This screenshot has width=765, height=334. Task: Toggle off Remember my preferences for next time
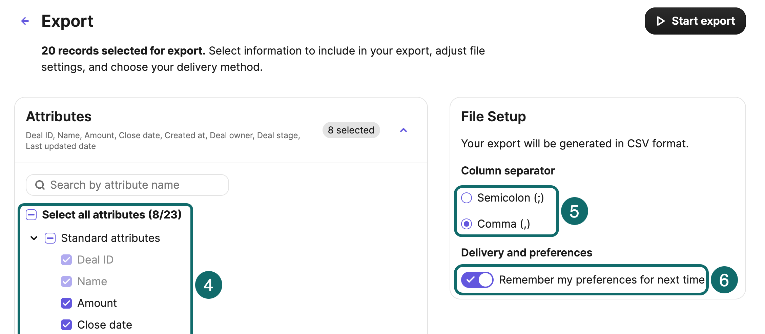477,279
